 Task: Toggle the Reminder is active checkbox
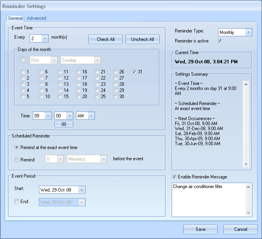coord(220,41)
